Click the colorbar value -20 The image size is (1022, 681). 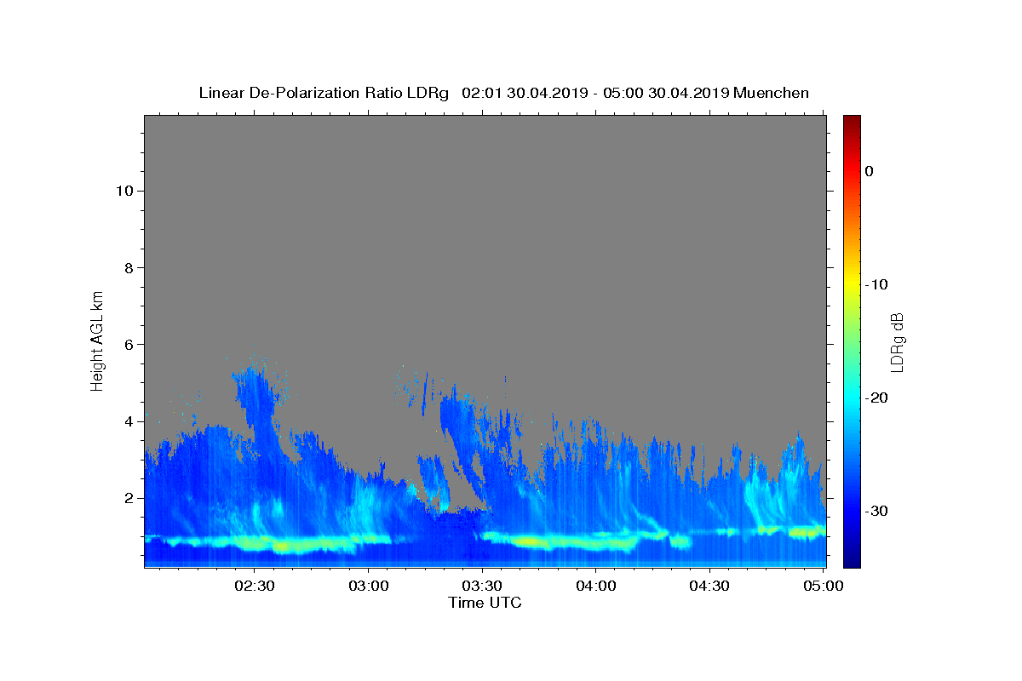click(x=876, y=398)
